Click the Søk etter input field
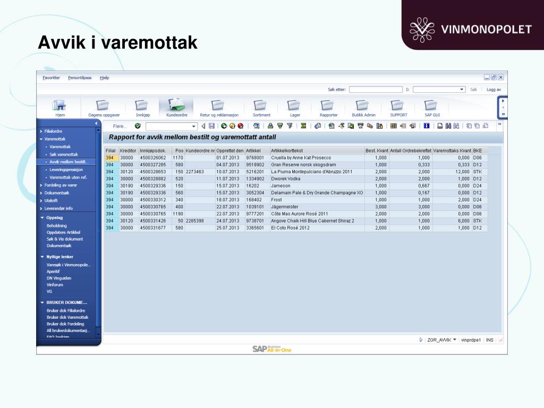544x408 pixels. (376, 89)
